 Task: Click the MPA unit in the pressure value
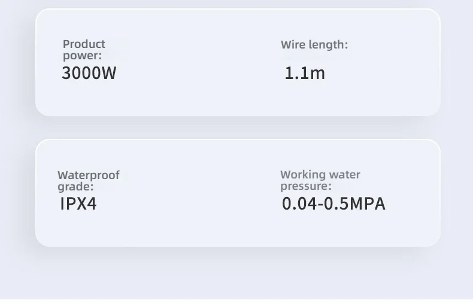(x=367, y=204)
